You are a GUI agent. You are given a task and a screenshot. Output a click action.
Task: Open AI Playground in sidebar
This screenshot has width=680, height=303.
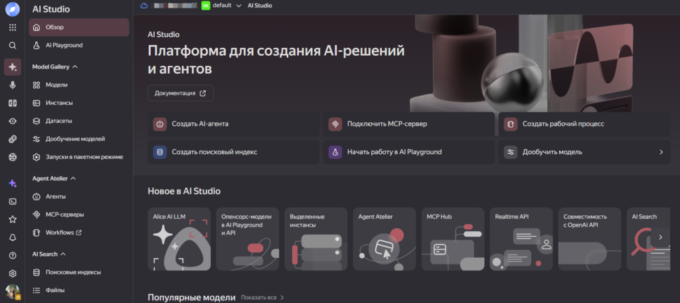[x=79, y=45]
